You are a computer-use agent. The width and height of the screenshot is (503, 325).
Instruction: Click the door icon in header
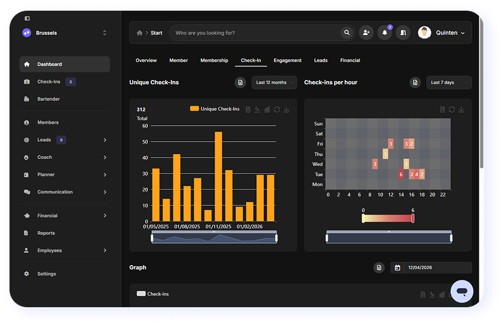click(x=403, y=33)
